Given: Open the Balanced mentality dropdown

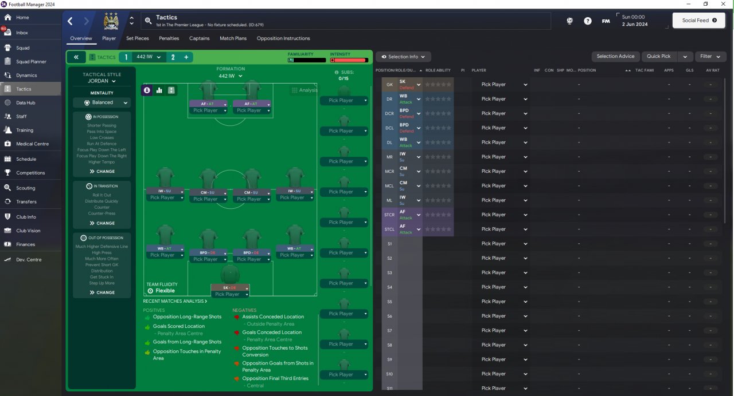Looking at the screenshot, I should pyautogui.click(x=101, y=102).
